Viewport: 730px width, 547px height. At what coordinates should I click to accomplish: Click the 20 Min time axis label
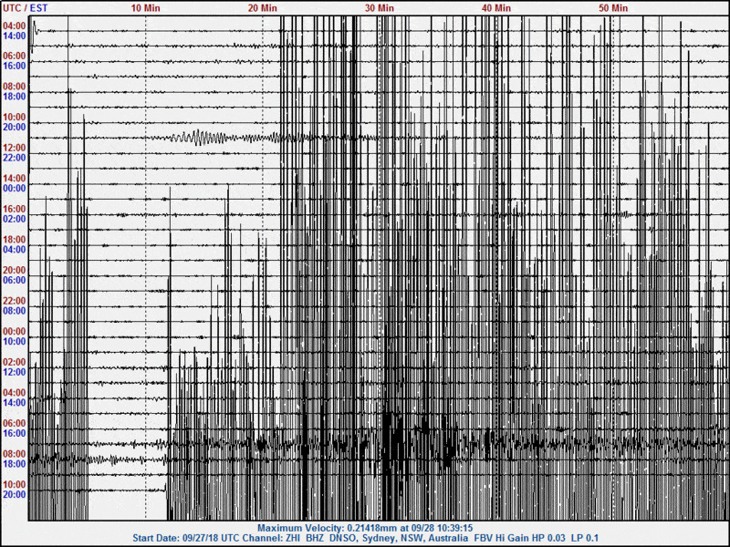[x=263, y=7]
